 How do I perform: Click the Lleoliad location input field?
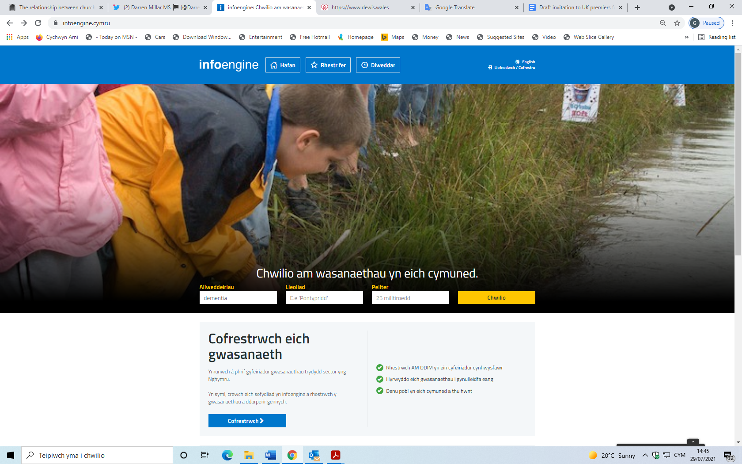coord(324,298)
